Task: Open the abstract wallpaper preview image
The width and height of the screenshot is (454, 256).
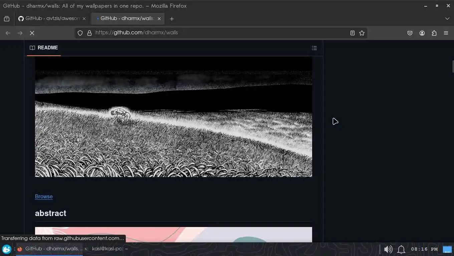Action: point(174,235)
